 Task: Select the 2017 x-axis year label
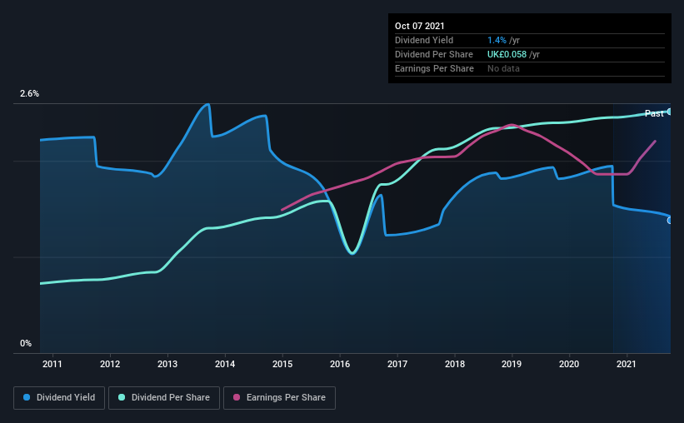tap(397, 364)
